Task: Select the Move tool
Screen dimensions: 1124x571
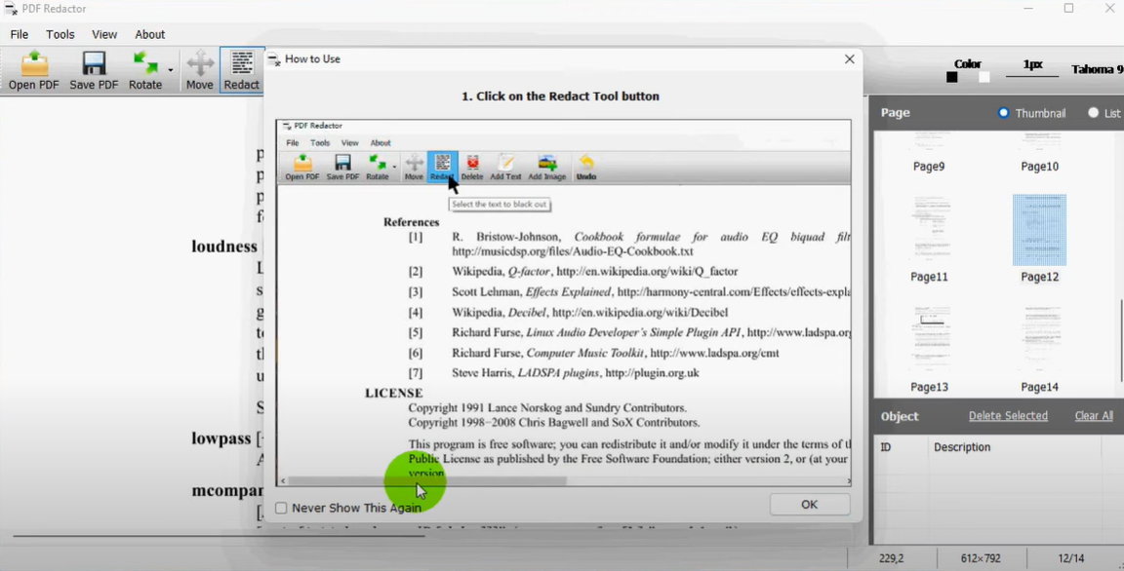Action: 199,70
